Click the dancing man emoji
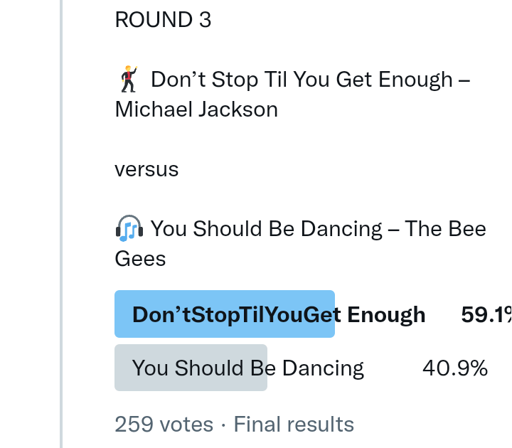 129,79
